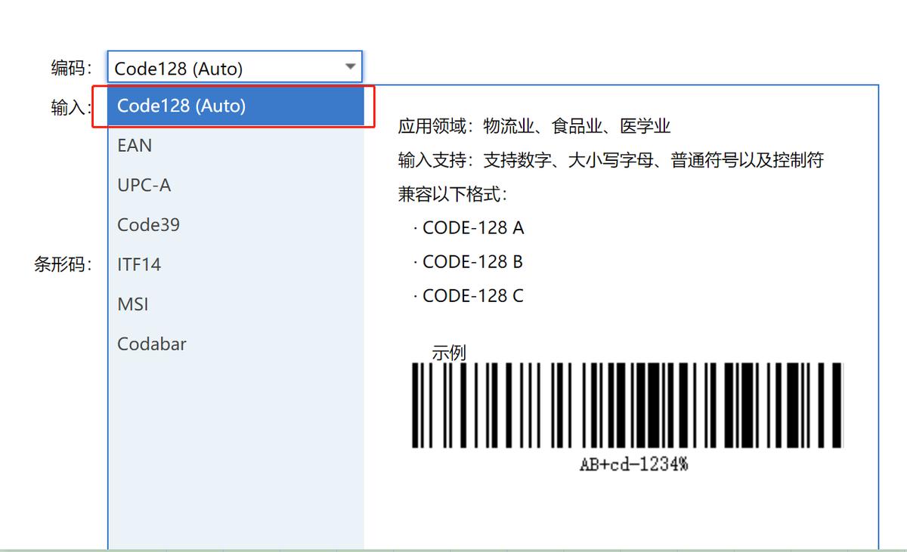Select ITF14 encoding format
This screenshot has height=552, width=907.
click(140, 264)
